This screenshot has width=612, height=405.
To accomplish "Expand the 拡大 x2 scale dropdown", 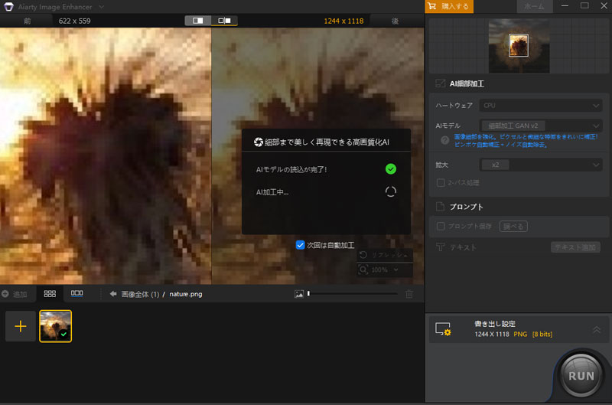I will (540, 165).
